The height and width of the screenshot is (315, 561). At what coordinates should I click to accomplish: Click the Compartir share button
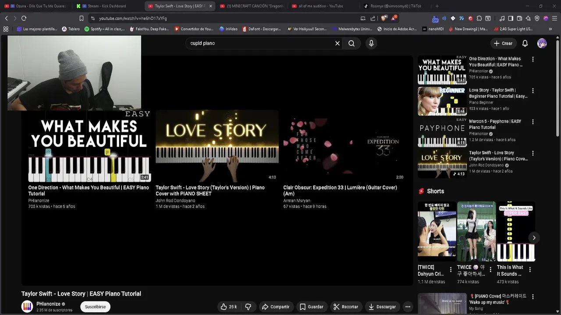276,307
